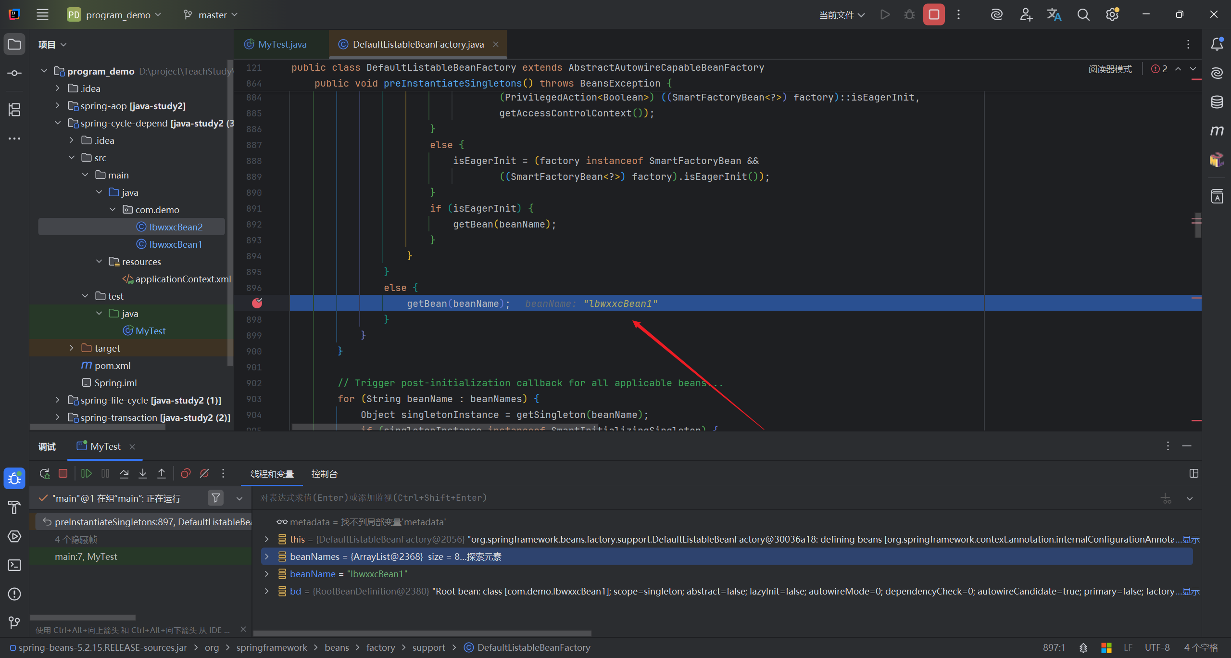The height and width of the screenshot is (658, 1231).
Task: Open the Notifications bell icon
Action: (x=1217, y=44)
